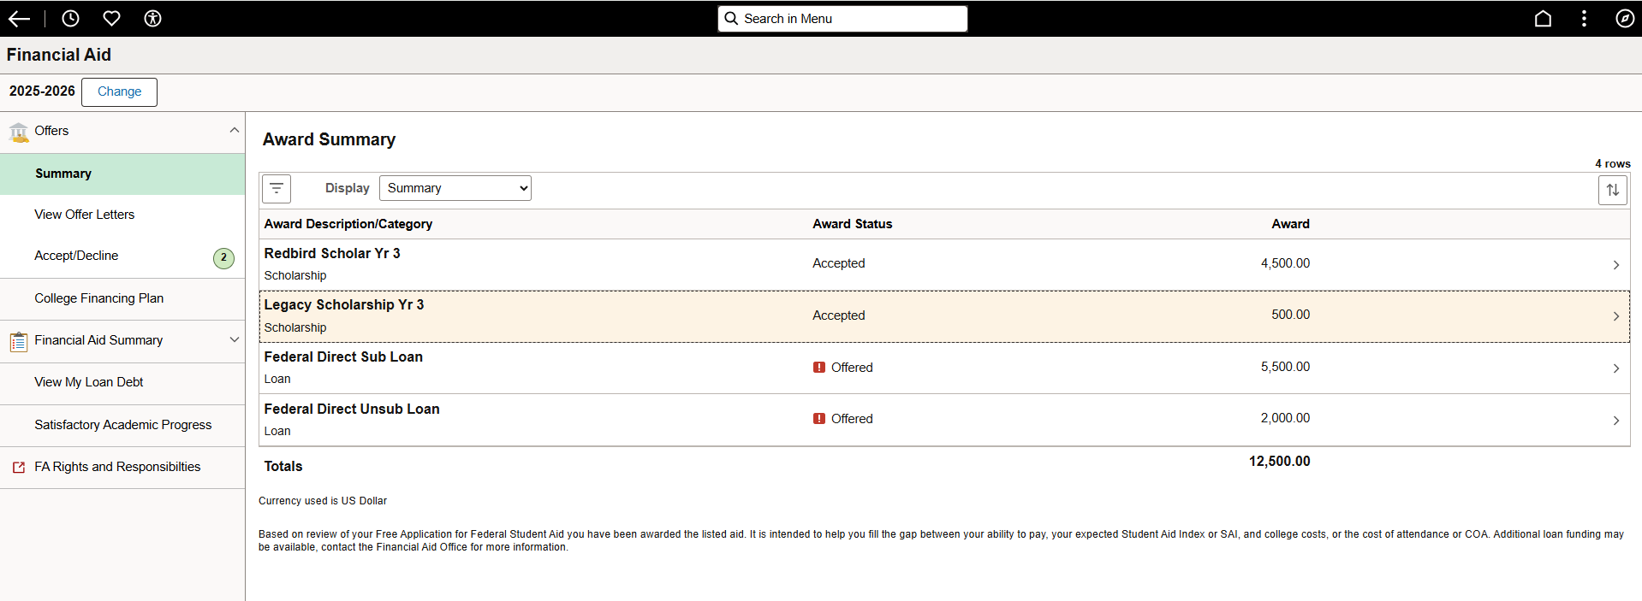Open Federal Direct Unsub Loan row chevron
This screenshot has height=601, width=1642.
(1616, 421)
